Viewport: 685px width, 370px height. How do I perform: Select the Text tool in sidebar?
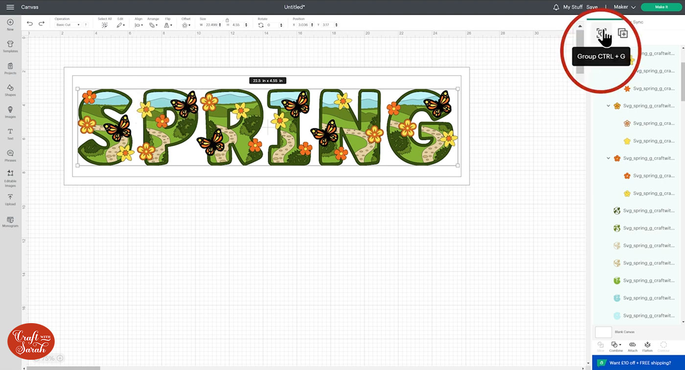10,134
